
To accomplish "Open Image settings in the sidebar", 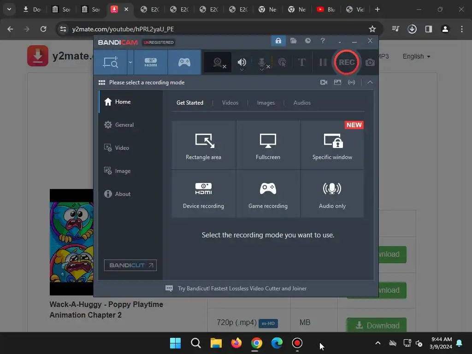I will click(x=130, y=171).
